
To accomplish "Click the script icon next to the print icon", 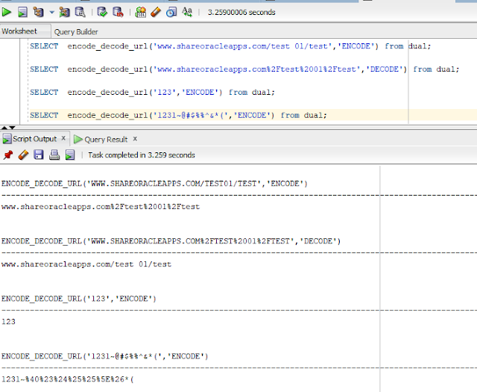I will (70, 155).
